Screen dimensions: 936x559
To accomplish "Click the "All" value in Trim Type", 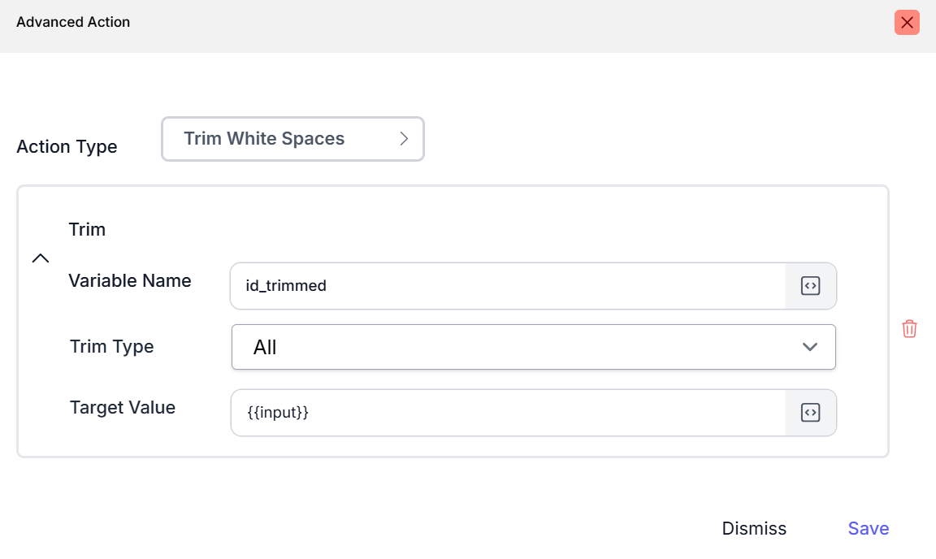I will (265, 348).
